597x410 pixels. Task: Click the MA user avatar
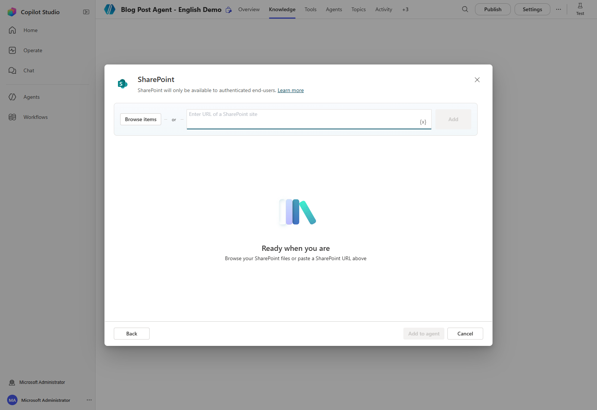point(12,400)
